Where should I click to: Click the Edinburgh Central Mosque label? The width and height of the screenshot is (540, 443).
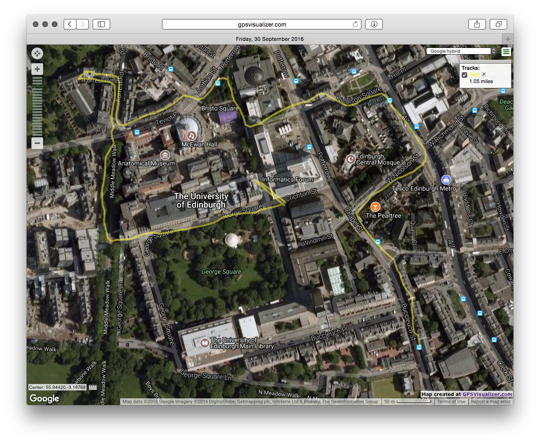(378, 160)
